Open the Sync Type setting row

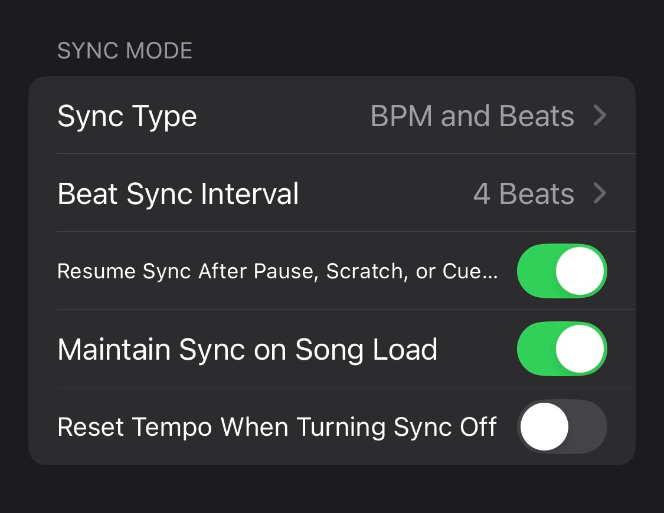point(331,116)
